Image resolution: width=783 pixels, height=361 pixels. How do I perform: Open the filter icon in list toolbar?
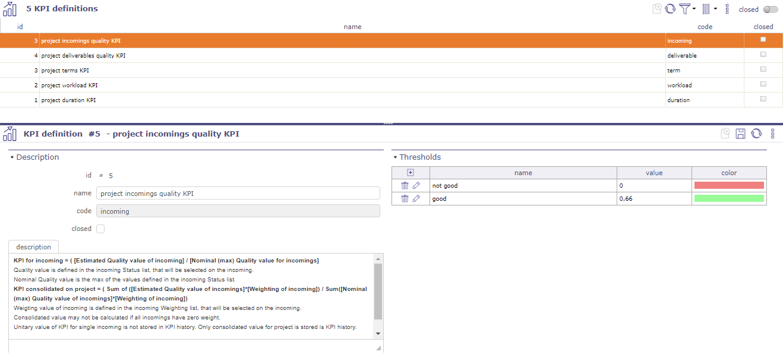(685, 9)
